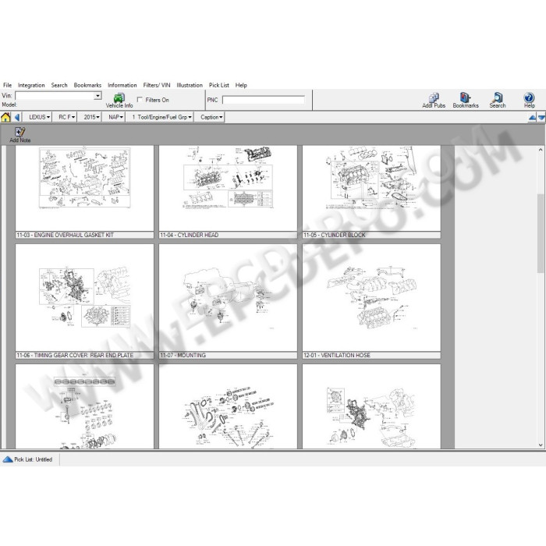546x546 pixels.
Task: Enable the Filters On checkbox
Action: pyautogui.click(x=140, y=100)
